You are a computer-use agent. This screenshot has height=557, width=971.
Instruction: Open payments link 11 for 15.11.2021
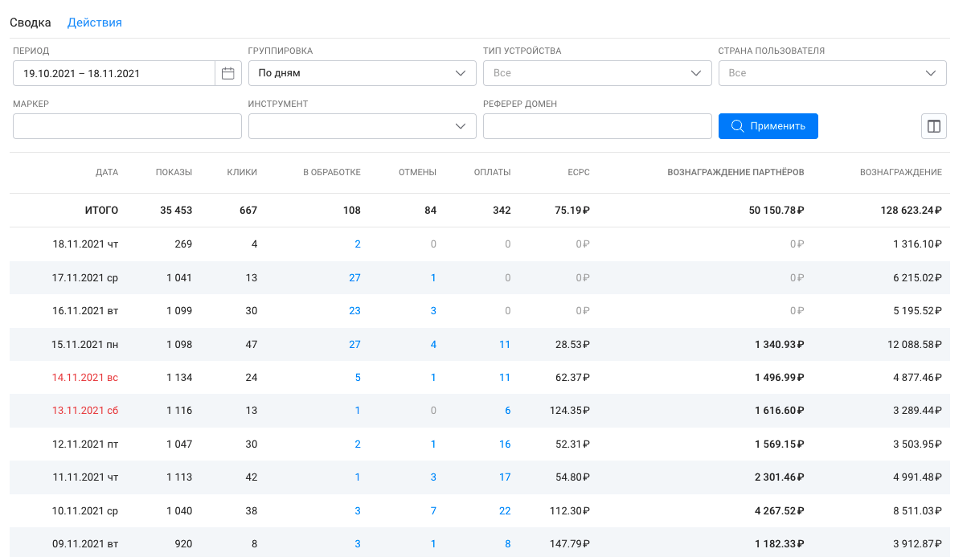pos(505,345)
